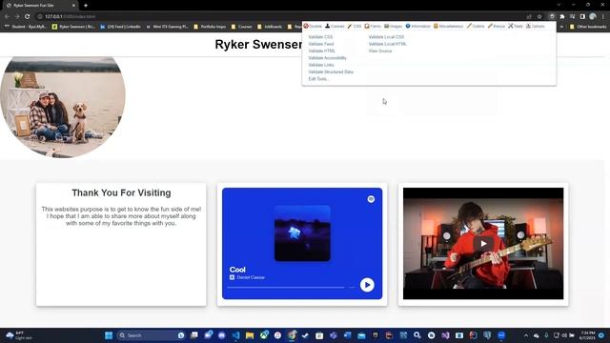Click the circular family profile photo
Image resolution: width=610 pixels, height=343 pixels.
(x=63, y=107)
